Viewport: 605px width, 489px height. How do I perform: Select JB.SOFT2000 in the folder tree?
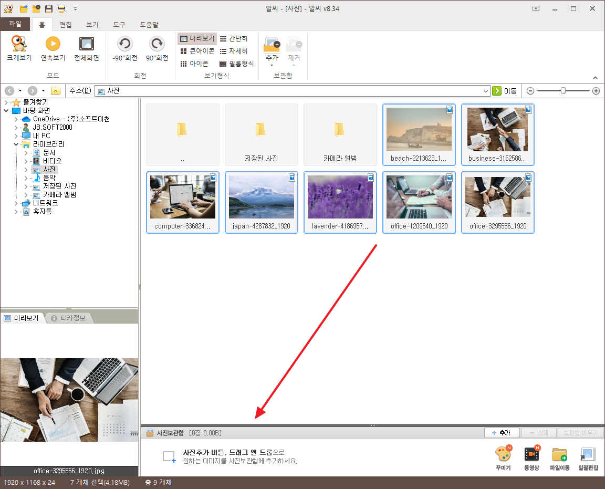click(53, 127)
